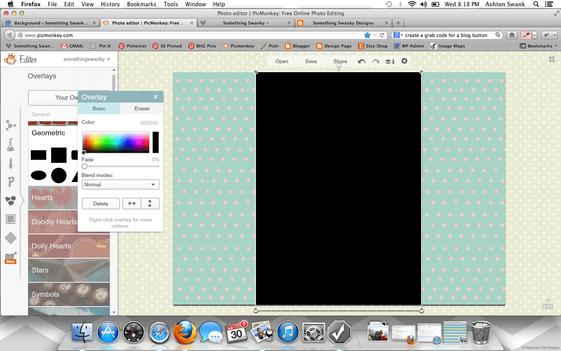Viewport: 561px width, 351px height.
Task: Flip overlay horizontally
Action: 132,204
